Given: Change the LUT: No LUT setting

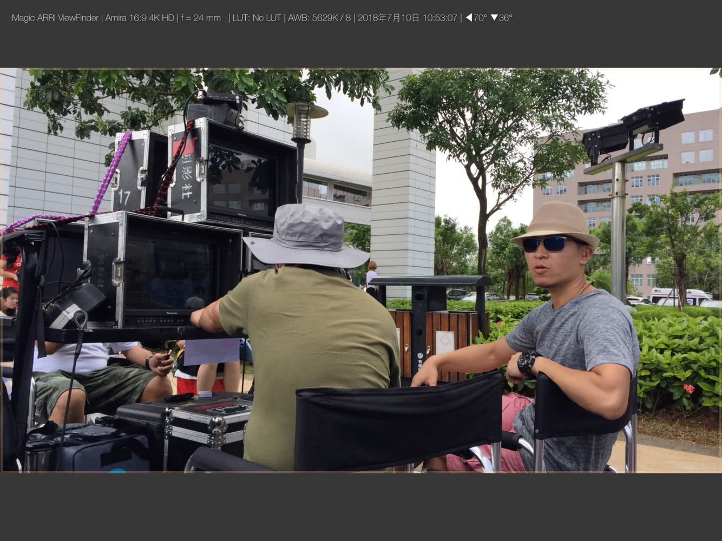Looking at the screenshot, I should pyautogui.click(x=257, y=18).
